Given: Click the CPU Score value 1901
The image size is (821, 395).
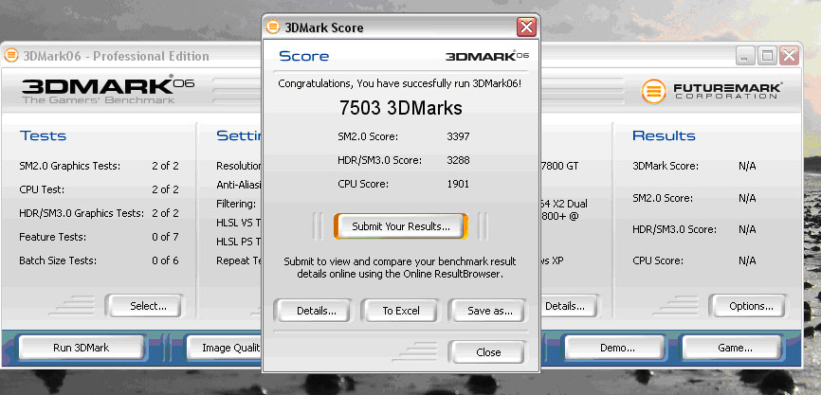Looking at the screenshot, I should [458, 184].
